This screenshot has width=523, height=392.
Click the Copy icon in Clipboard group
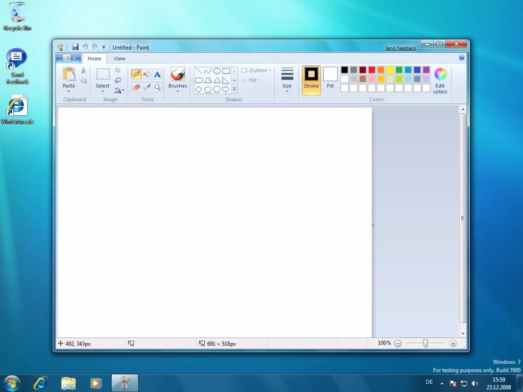83,80
